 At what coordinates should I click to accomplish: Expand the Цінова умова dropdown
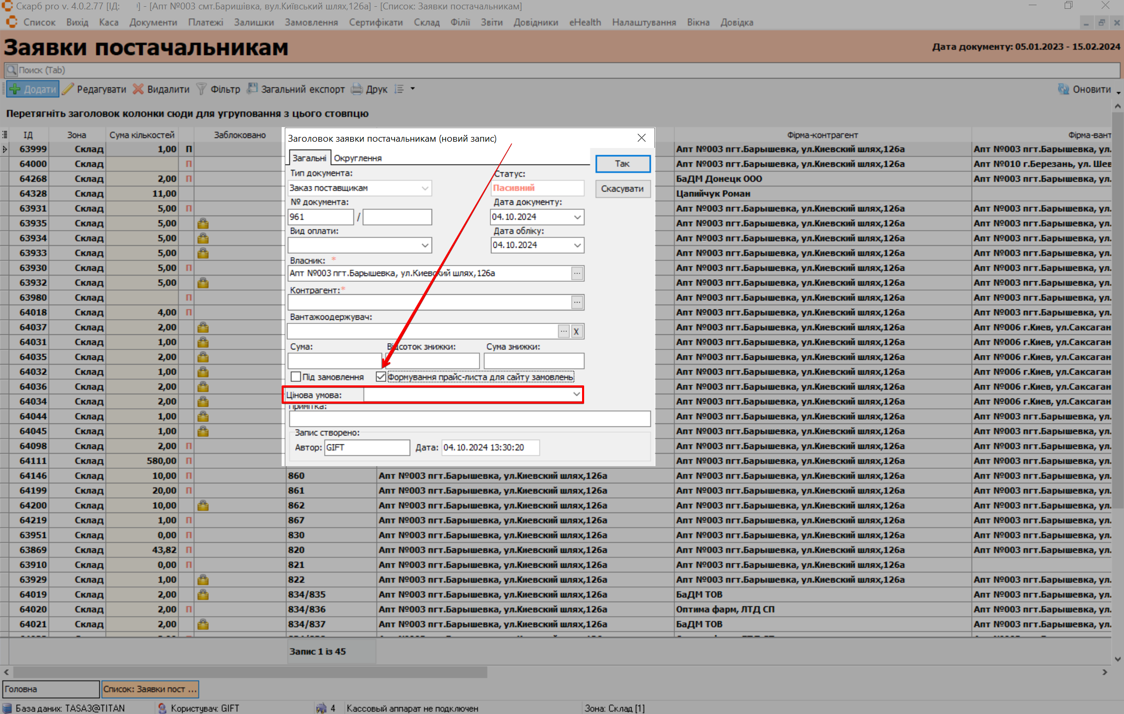click(576, 395)
